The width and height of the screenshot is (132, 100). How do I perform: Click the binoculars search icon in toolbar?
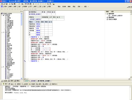tap(54, 4)
